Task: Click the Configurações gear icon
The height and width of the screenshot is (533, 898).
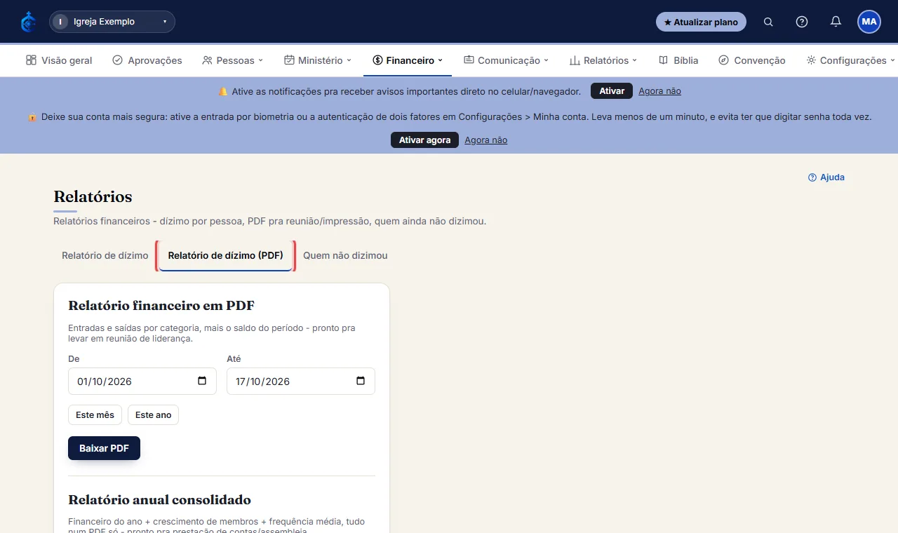Action: pyautogui.click(x=811, y=60)
